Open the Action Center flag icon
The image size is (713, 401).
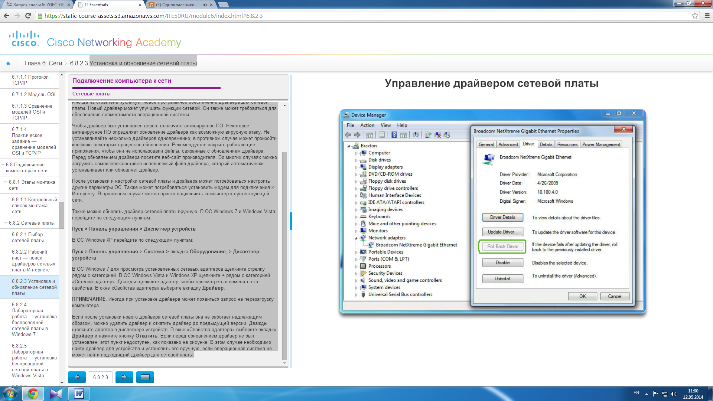click(x=655, y=394)
